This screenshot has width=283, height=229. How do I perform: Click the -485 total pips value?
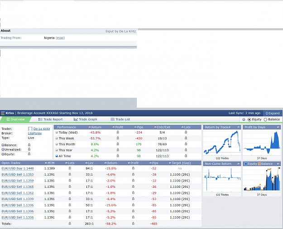(x=153, y=224)
